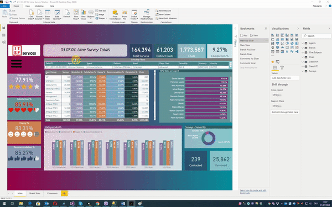Open the Format paint roller tab
The image size is (332, 207).
[x=282, y=67]
